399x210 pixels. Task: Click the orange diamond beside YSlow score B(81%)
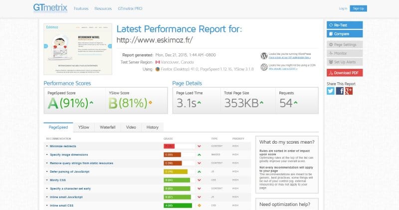151,103
